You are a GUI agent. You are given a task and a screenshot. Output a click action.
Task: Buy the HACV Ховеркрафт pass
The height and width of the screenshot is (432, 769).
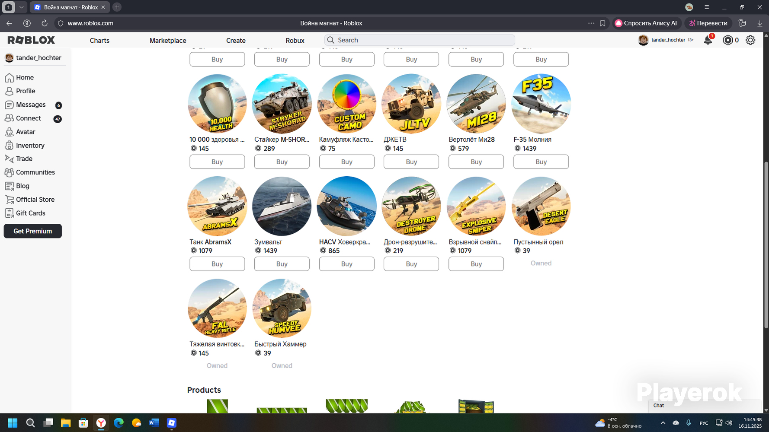point(347,264)
